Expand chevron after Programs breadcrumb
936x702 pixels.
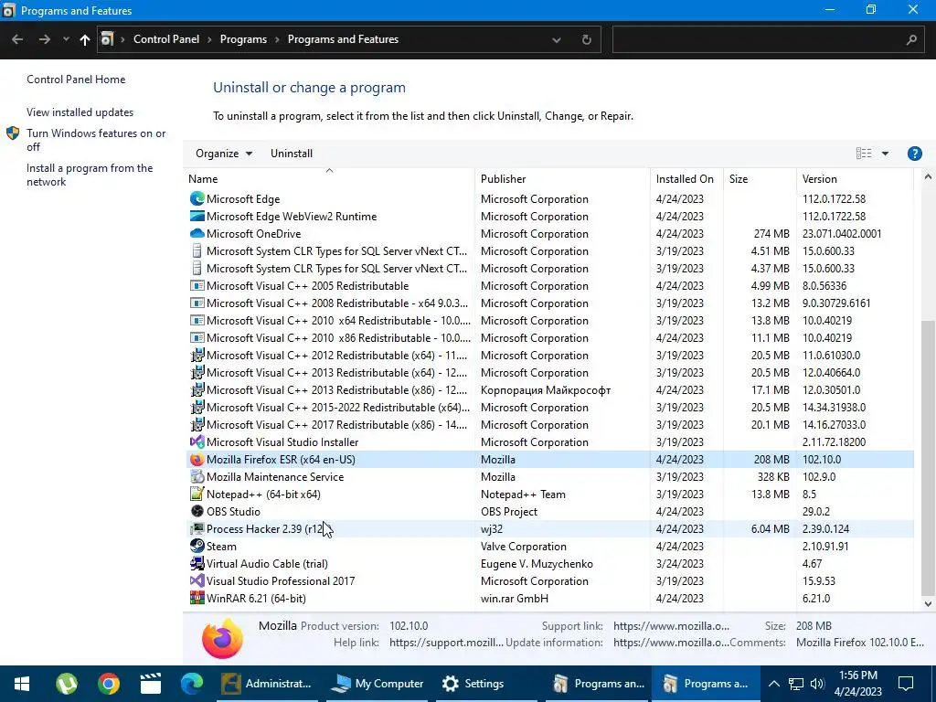[x=277, y=39]
